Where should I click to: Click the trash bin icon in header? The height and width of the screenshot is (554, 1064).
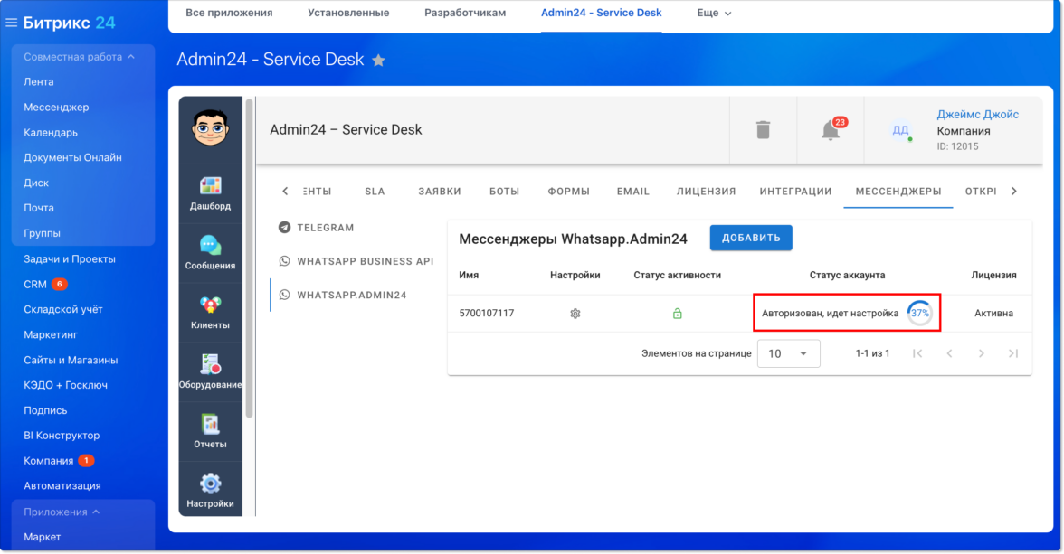tap(763, 130)
